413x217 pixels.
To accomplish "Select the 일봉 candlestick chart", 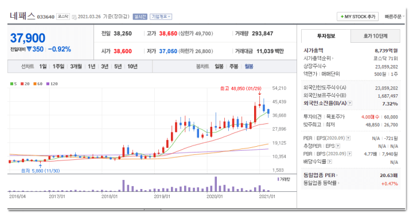I will (x=219, y=67).
